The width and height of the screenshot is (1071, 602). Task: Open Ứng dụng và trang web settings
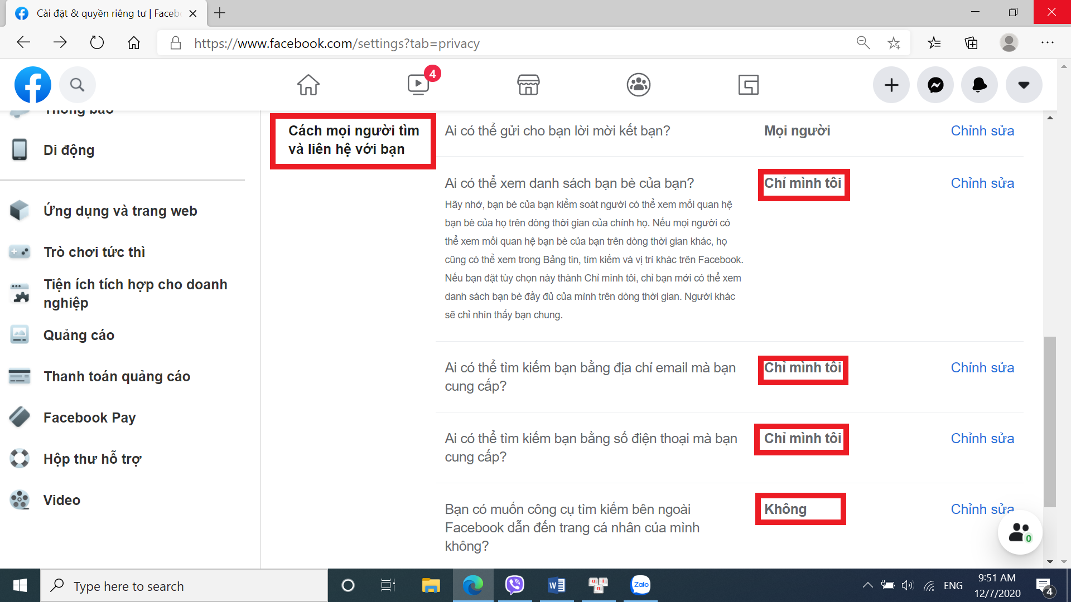(x=120, y=211)
